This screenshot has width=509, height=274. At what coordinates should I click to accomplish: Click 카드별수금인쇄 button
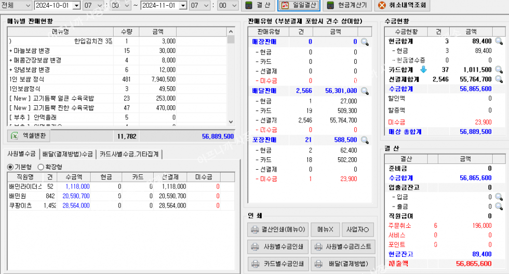click(277, 263)
